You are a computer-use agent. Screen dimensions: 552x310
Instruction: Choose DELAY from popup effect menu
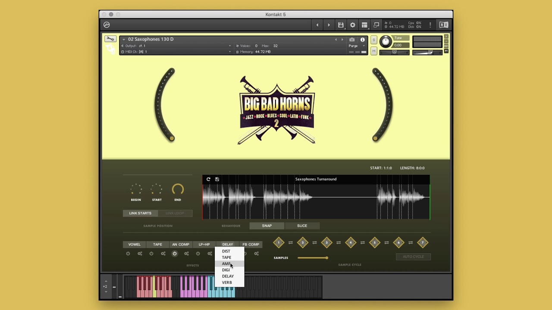pos(229,276)
